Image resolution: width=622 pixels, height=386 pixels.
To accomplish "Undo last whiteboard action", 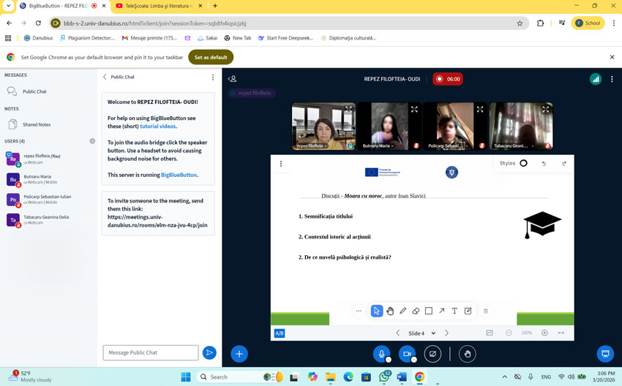I will [544, 163].
